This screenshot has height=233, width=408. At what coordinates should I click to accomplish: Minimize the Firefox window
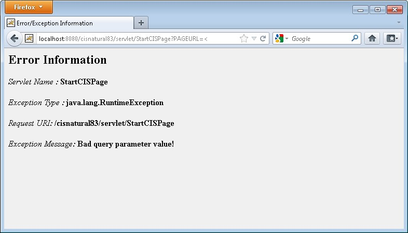point(360,10)
